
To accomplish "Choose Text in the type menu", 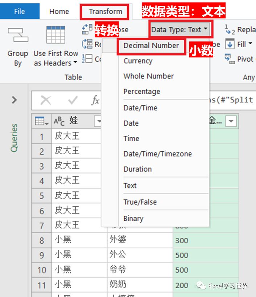I will coord(130,186).
